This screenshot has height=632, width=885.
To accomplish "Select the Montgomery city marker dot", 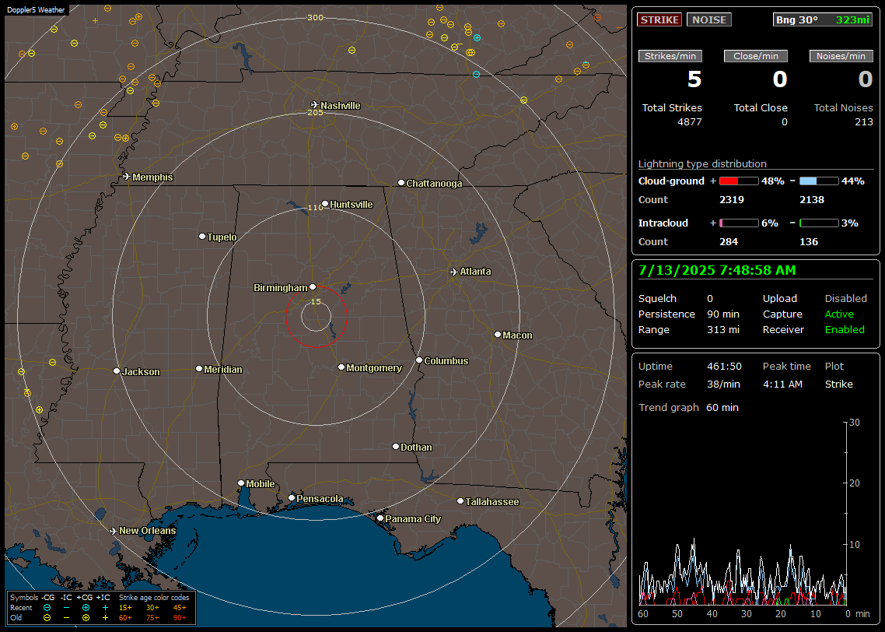I will pyautogui.click(x=341, y=367).
